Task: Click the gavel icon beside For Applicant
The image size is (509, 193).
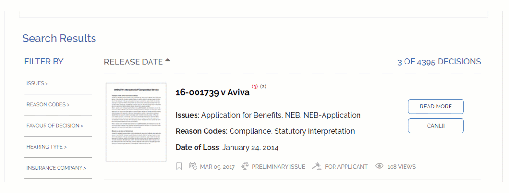Action: click(316, 166)
